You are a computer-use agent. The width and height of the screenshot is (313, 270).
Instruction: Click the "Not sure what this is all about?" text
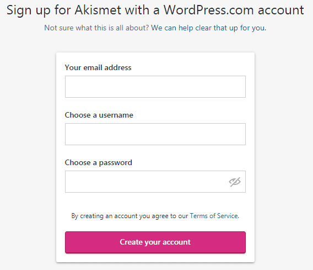[96, 28]
